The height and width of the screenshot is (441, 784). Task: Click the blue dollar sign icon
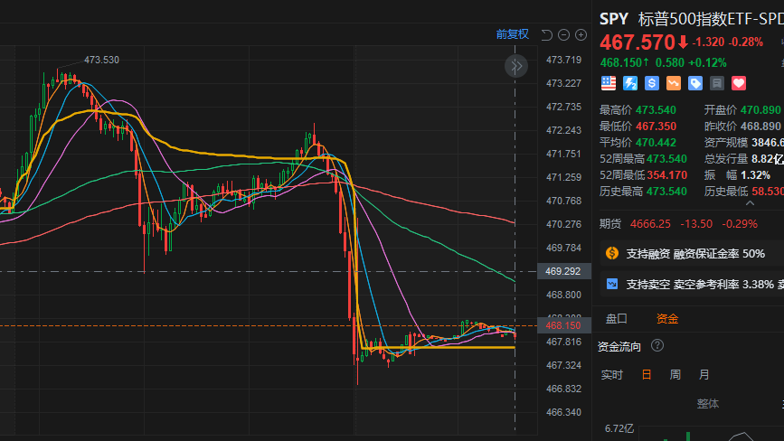click(651, 83)
